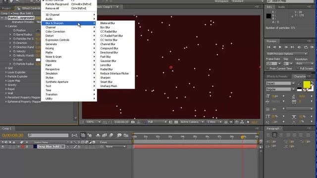Toggle the Barrel Radius stopwatch

[x=14, y=35]
